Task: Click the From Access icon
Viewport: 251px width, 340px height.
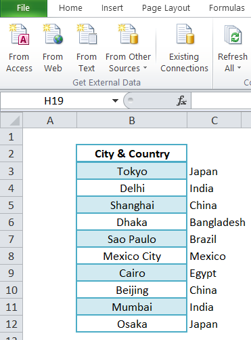Action: point(19,35)
